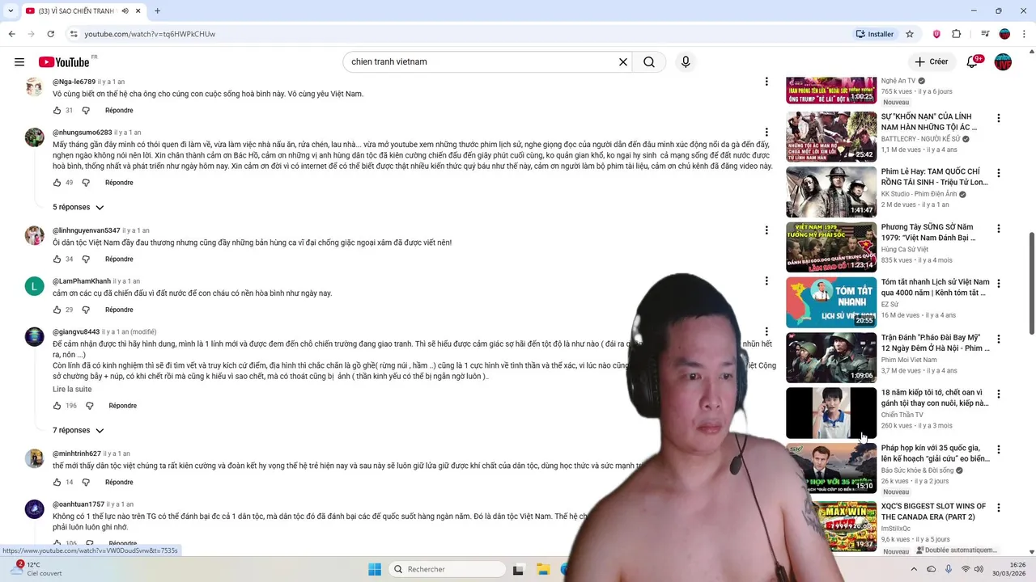
Task: Open options menu for @linhnguyenvan5347 comment
Action: pos(766,230)
